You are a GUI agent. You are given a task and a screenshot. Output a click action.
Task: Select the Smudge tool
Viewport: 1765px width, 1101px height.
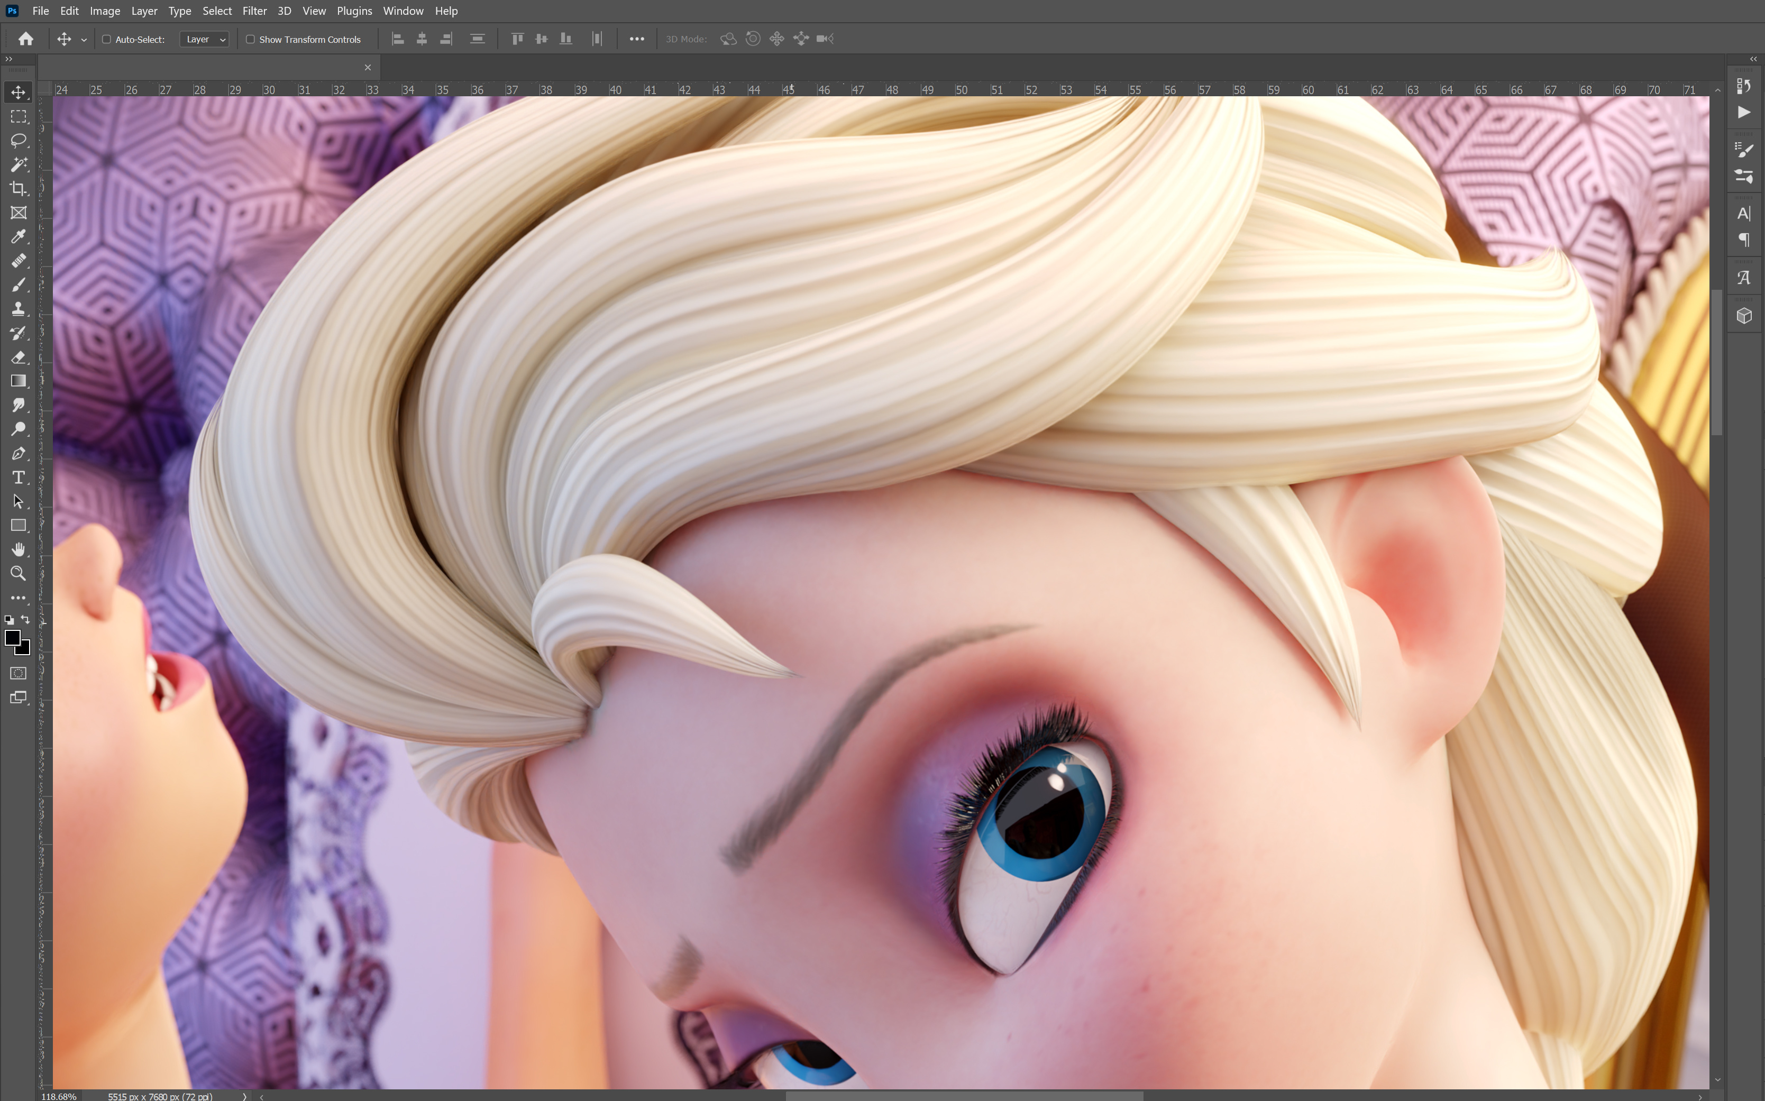click(x=18, y=405)
